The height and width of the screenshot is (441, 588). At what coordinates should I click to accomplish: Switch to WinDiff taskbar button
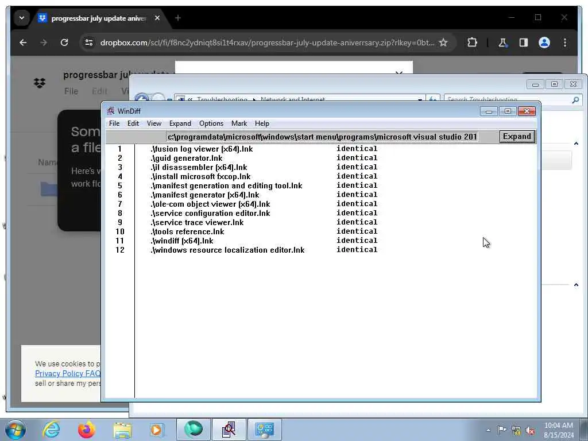coord(229,430)
